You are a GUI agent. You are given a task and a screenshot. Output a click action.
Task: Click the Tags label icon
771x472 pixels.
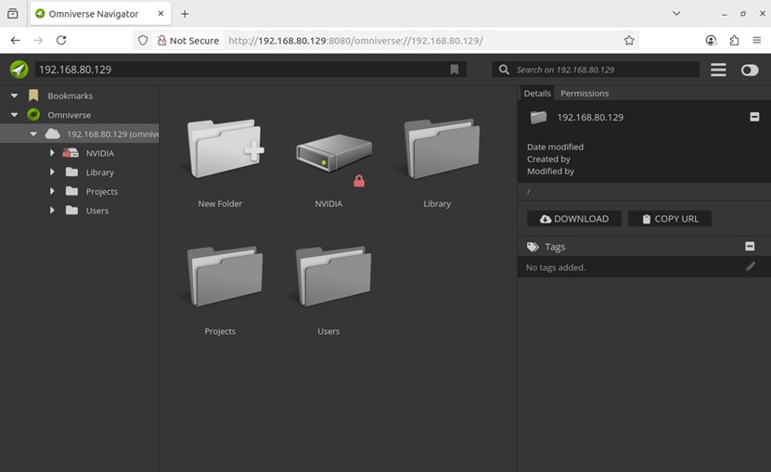coord(533,247)
